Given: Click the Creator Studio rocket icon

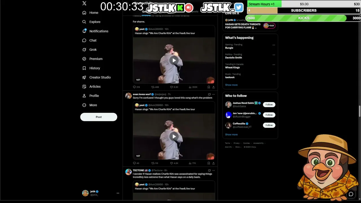Looking at the screenshot, I should (84, 77).
